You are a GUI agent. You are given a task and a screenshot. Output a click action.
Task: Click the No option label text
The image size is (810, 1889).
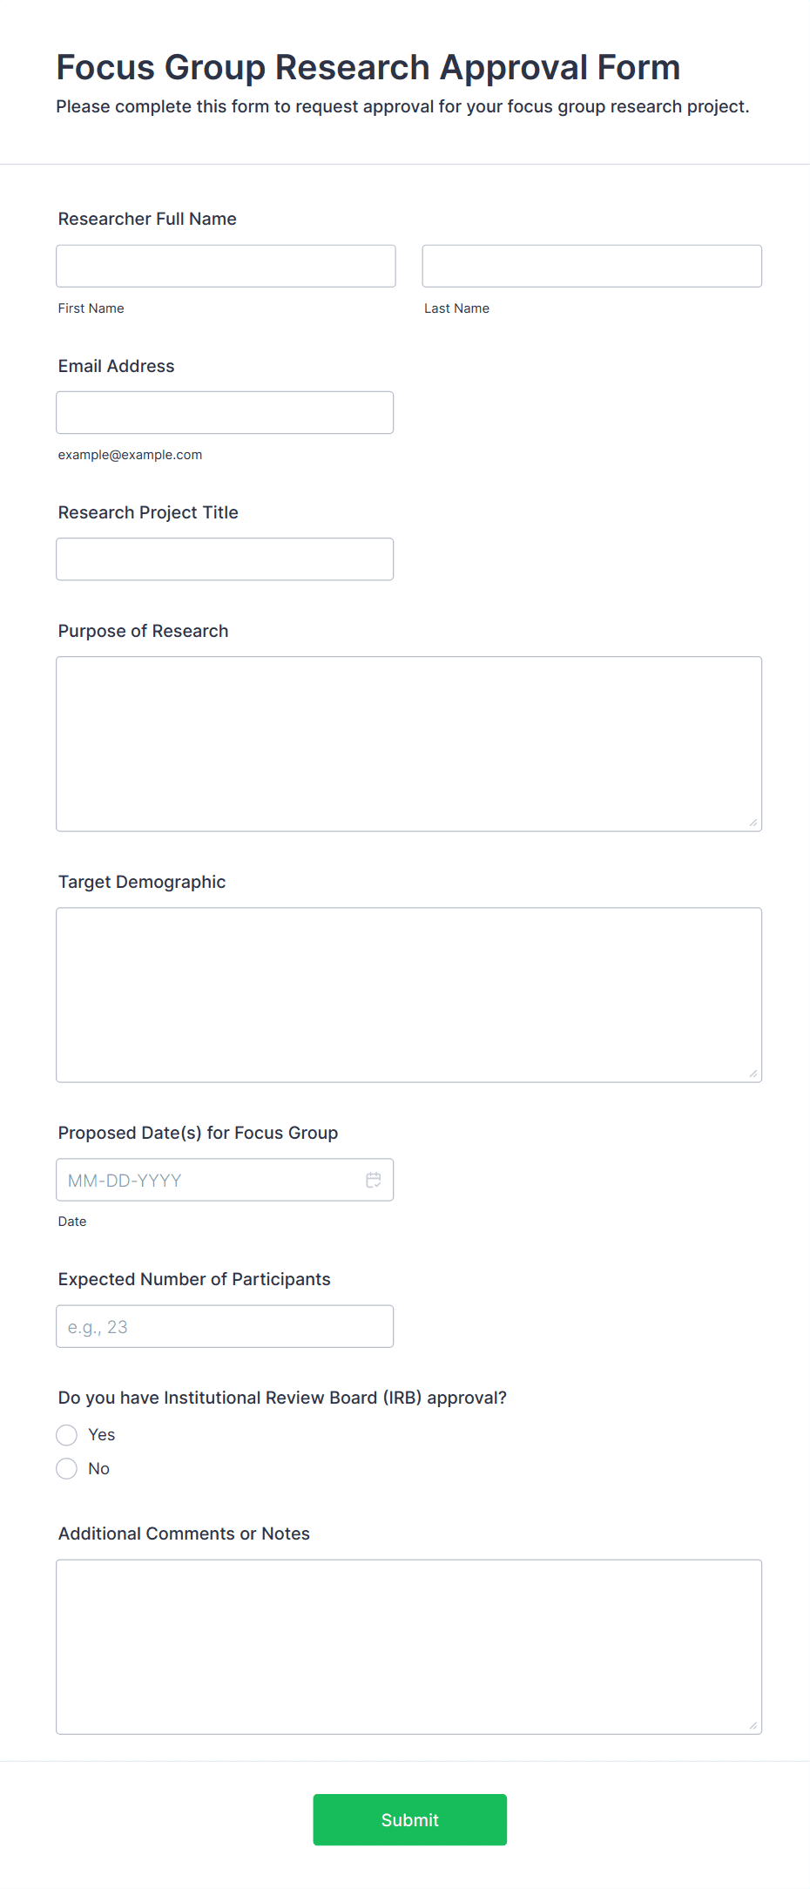[x=99, y=1469]
